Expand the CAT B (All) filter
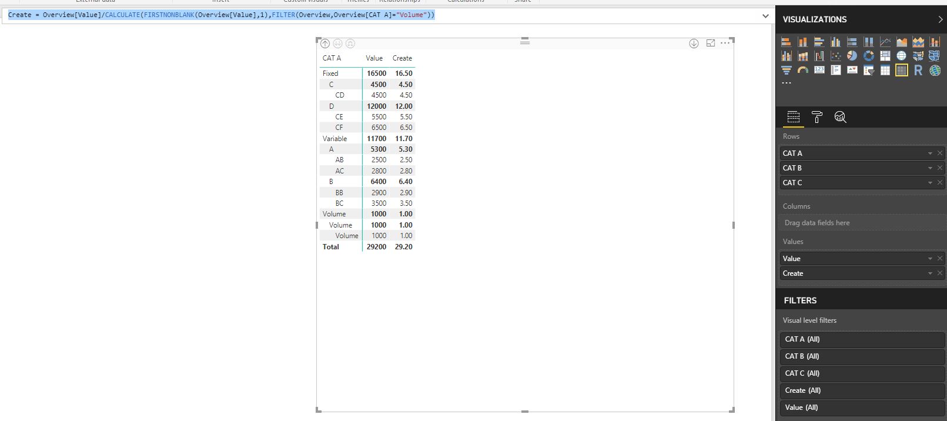The image size is (947, 421). click(x=862, y=356)
